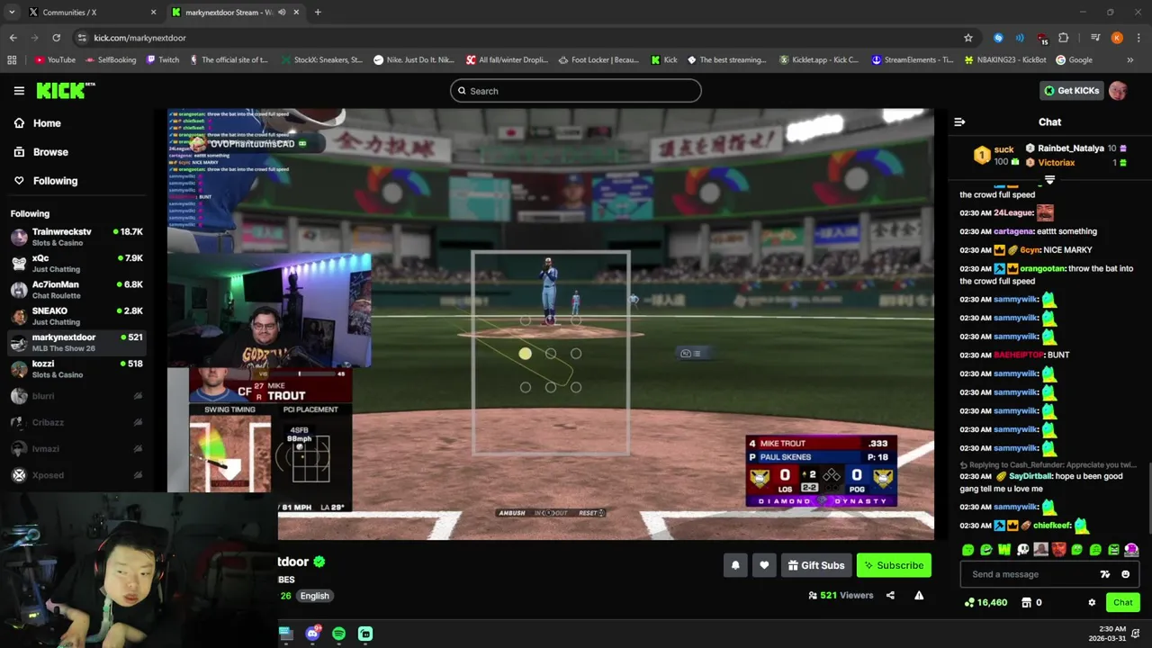The image size is (1152, 648).
Task: Select the W emote in quick emotes
Action: point(1004,550)
